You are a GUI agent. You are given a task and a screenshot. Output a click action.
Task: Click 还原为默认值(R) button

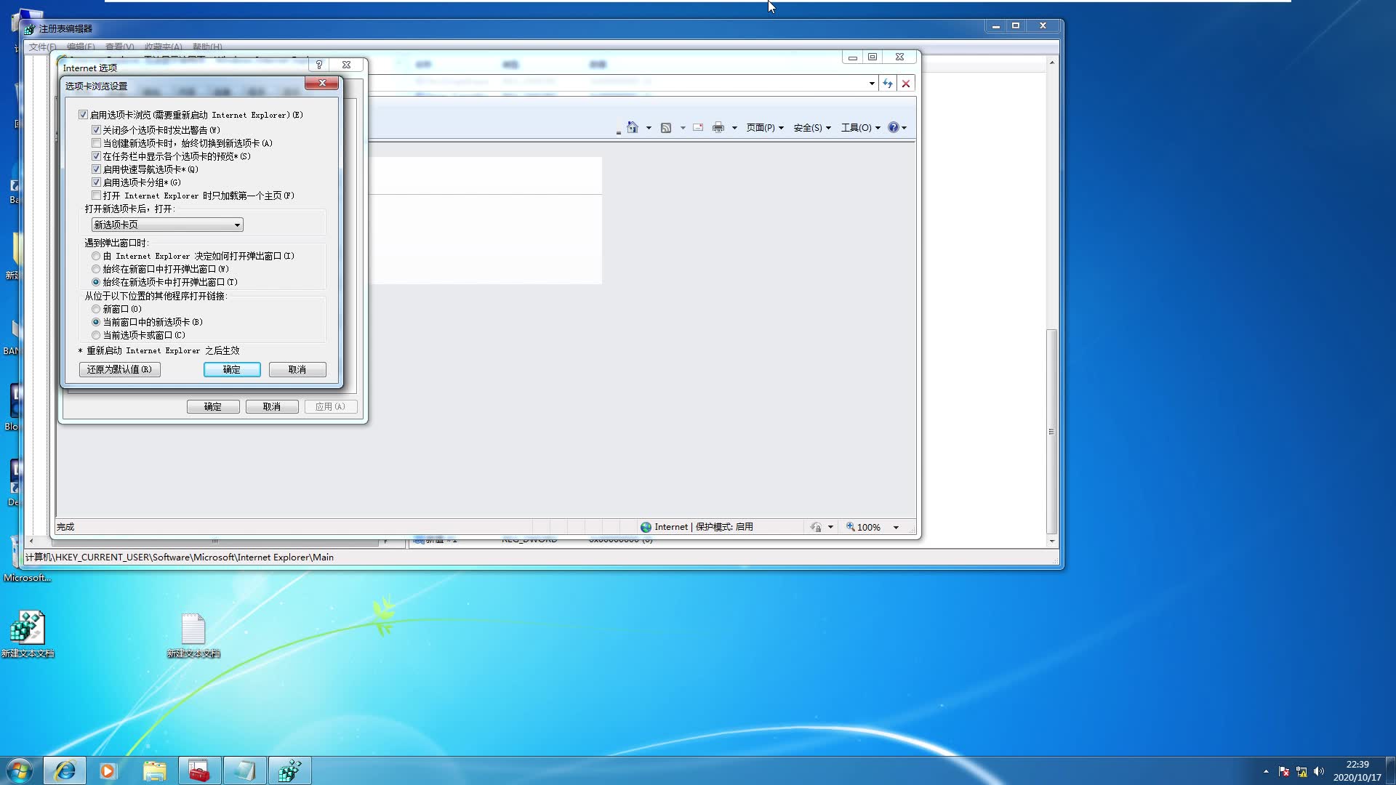(119, 369)
